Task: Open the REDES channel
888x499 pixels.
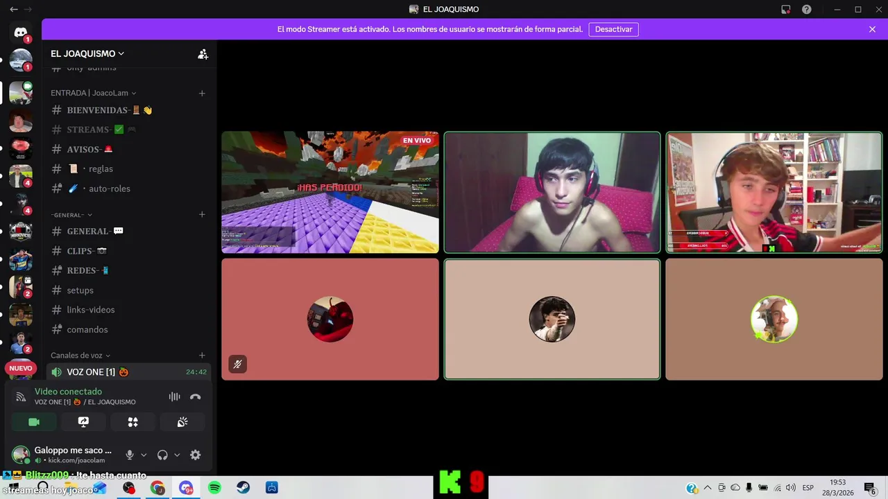Action: [128, 270]
